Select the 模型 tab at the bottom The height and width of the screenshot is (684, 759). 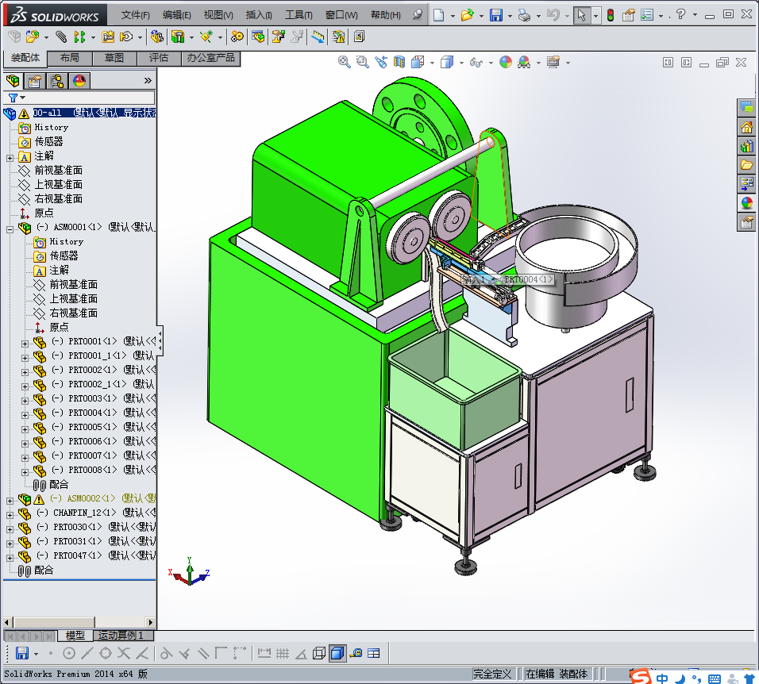(x=75, y=636)
